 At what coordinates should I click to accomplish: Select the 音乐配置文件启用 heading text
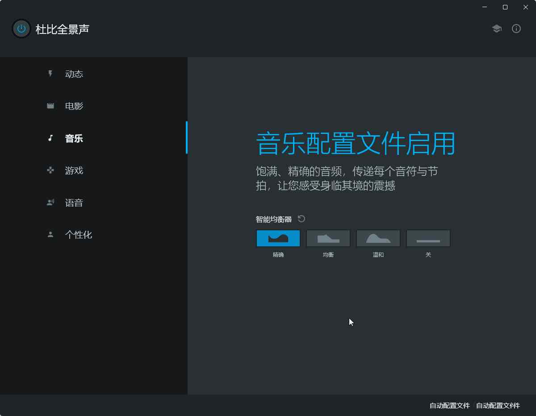coord(356,142)
